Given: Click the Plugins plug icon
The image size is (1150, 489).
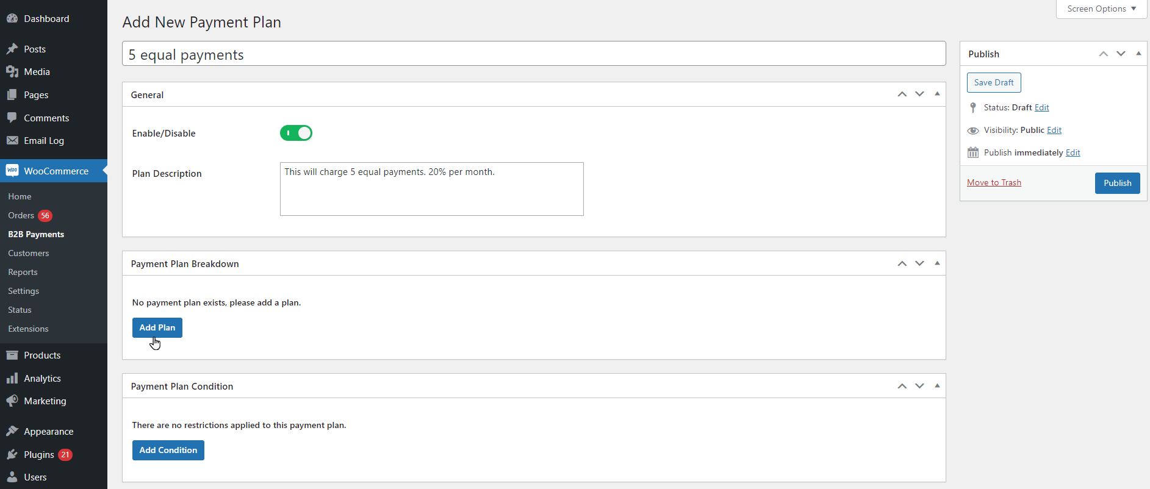Looking at the screenshot, I should [12, 455].
